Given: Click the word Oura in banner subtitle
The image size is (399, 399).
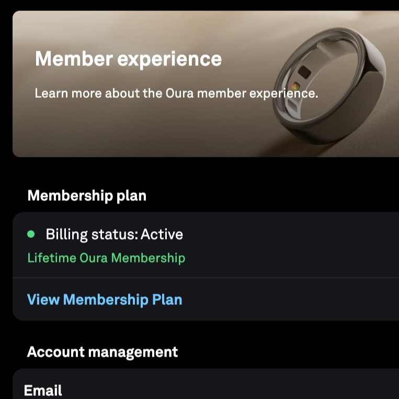Looking at the screenshot, I should point(180,94).
